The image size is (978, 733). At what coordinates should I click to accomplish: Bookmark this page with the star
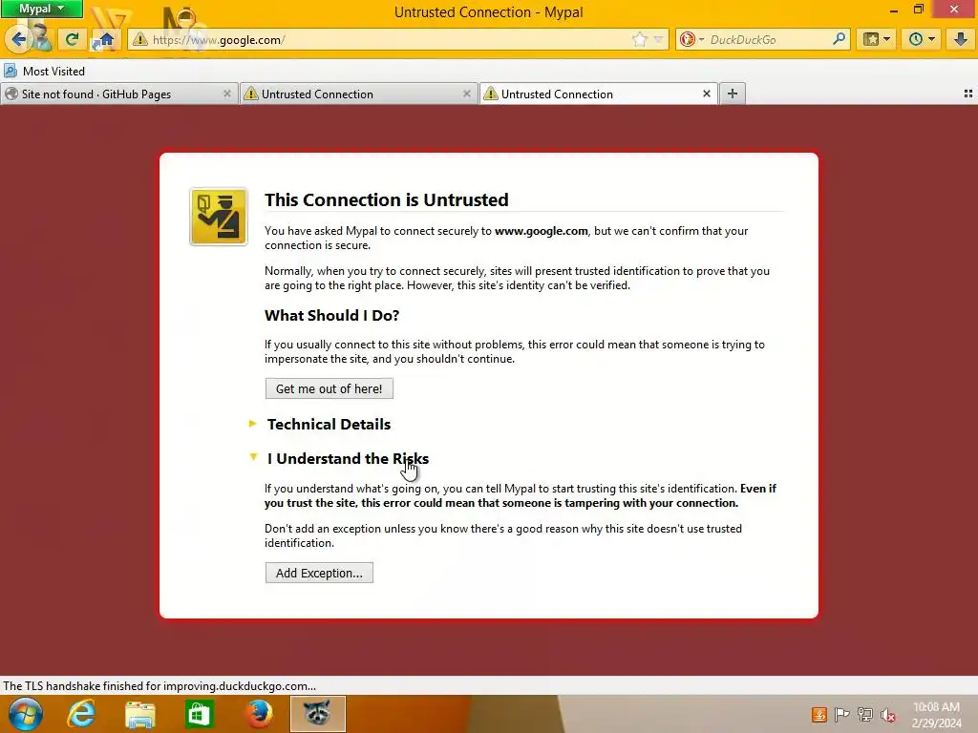639,40
